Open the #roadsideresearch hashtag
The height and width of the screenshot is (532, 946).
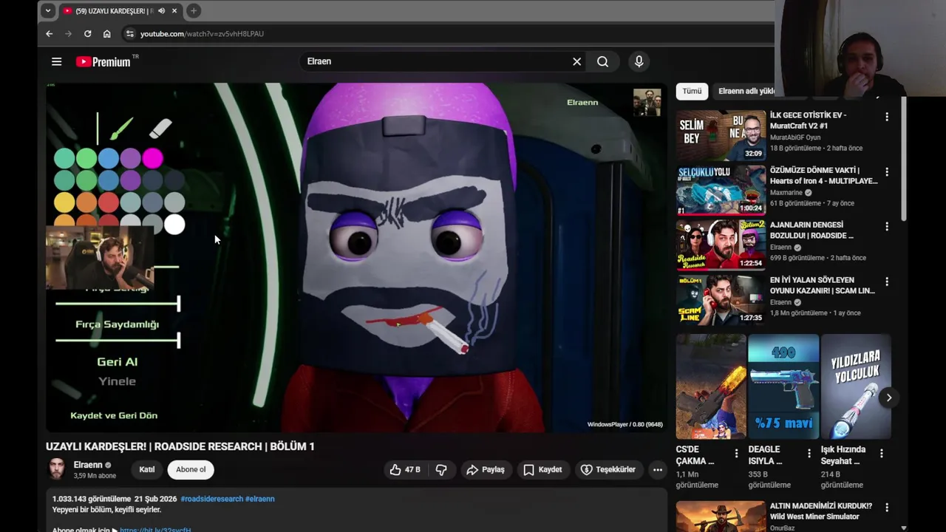(x=211, y=499)
